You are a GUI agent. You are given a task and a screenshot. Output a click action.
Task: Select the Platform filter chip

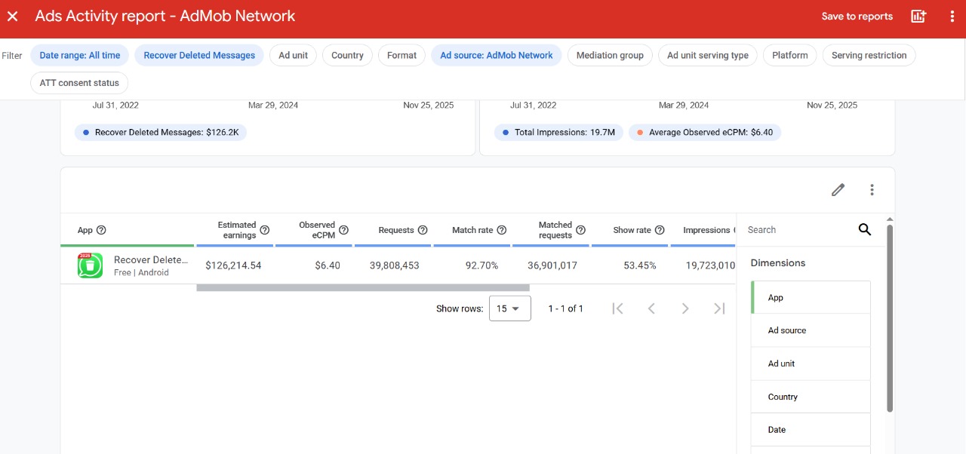pos(790,55)
